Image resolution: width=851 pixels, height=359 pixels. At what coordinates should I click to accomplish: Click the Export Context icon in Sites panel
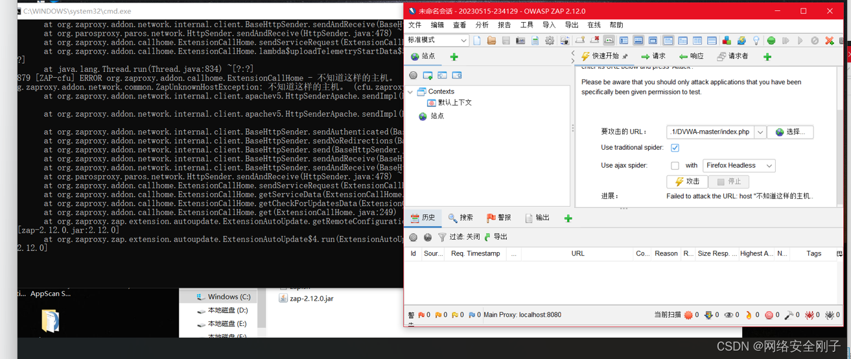click(457, 75)
